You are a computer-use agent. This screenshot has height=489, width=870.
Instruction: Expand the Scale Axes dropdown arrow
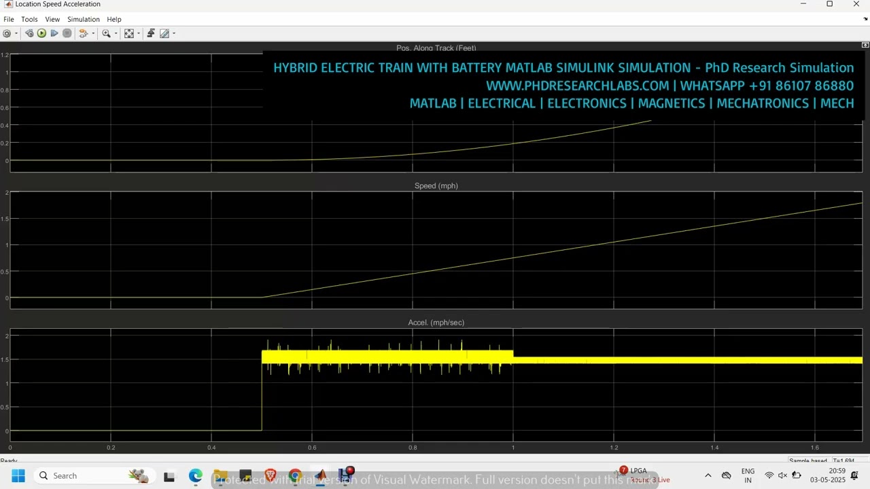(138, 33)
